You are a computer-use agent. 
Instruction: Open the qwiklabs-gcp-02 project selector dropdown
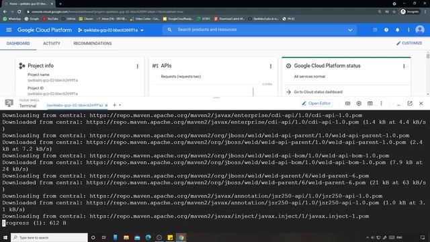tap(111, 30)
